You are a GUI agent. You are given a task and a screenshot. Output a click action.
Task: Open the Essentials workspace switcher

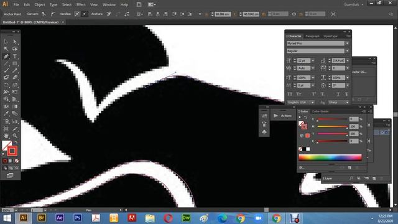pyautogui.click(x=354, y=4)
